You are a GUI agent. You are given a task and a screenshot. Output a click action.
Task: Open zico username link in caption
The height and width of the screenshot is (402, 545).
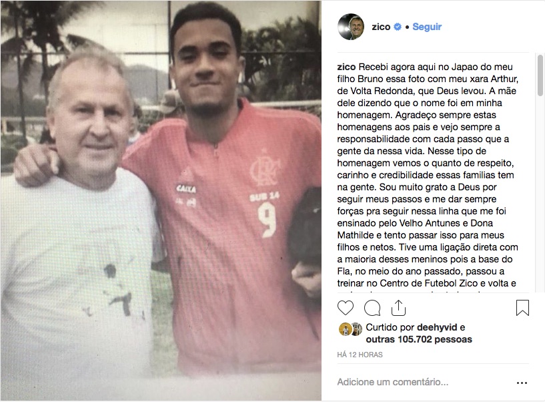tap(346, 67)
